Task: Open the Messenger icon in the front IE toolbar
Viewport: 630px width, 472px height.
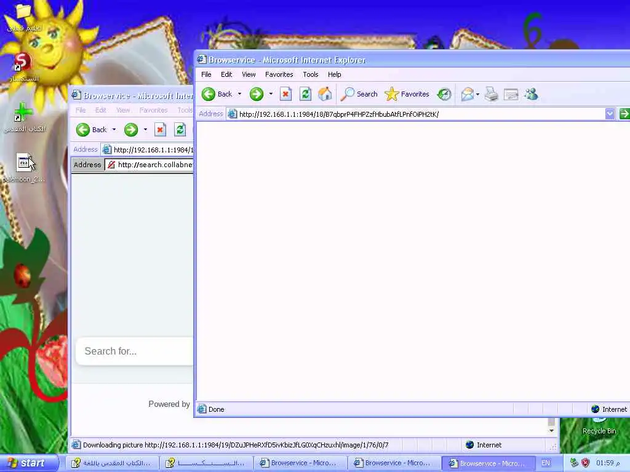Action: [x=531, y=94]
